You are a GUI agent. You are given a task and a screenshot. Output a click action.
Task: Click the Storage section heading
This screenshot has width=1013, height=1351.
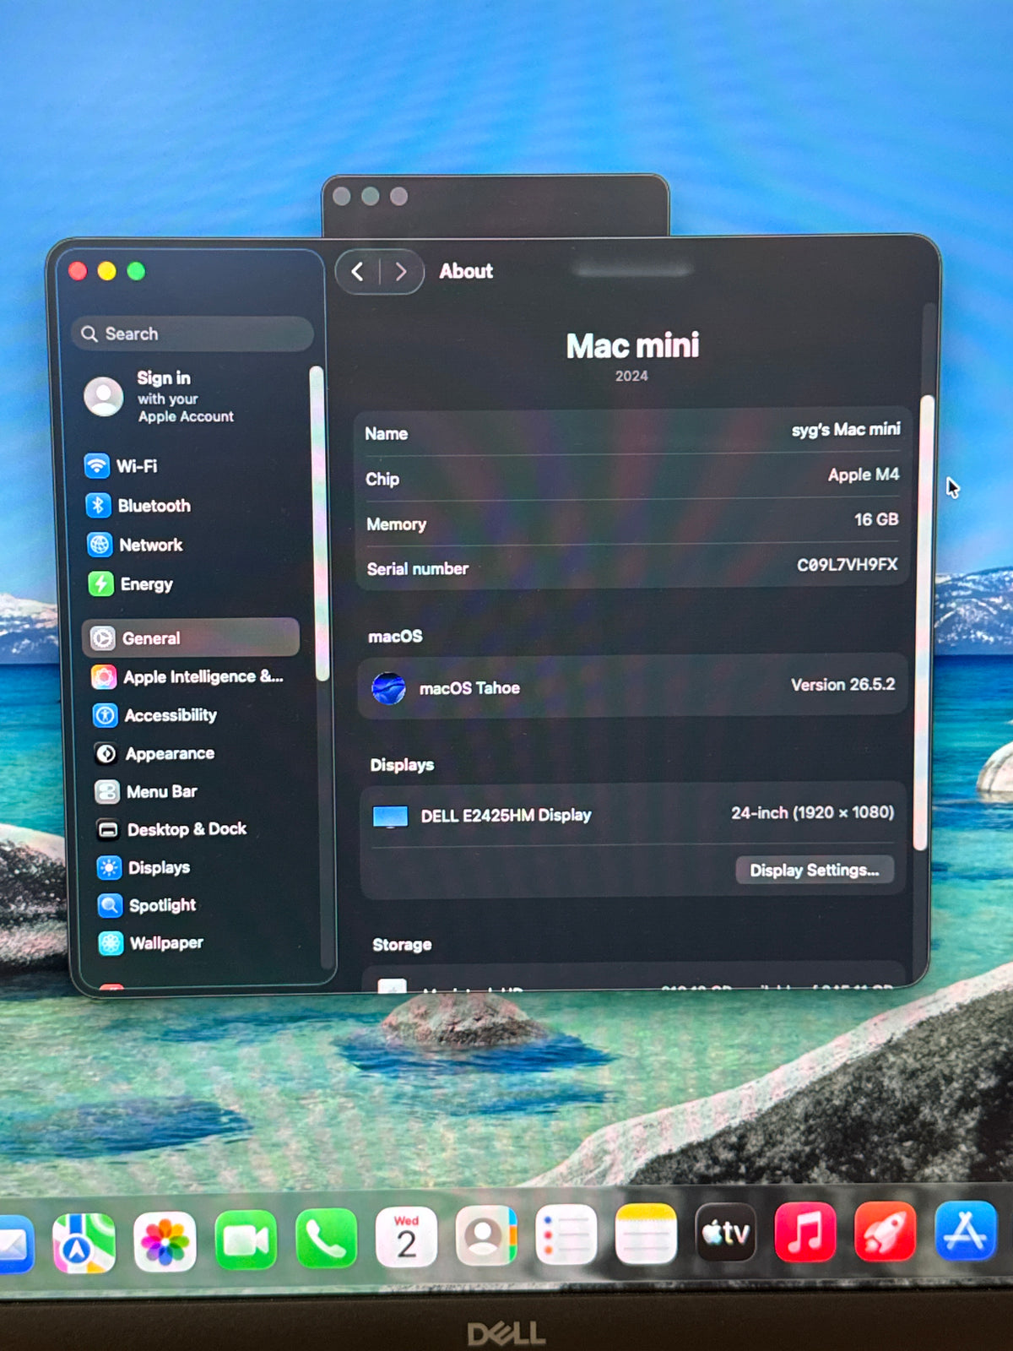point(402,945)
